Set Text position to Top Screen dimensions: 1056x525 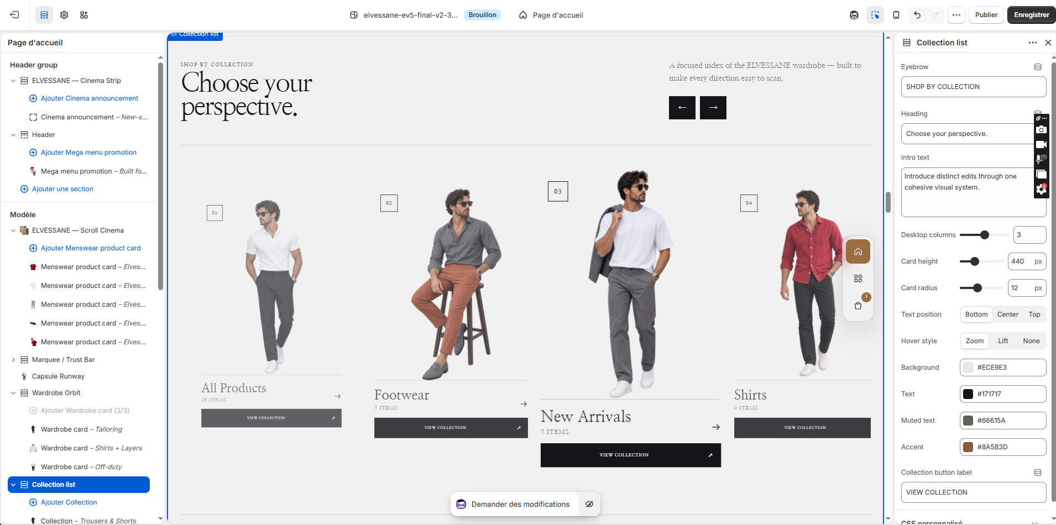click(x=1034, y=314)
